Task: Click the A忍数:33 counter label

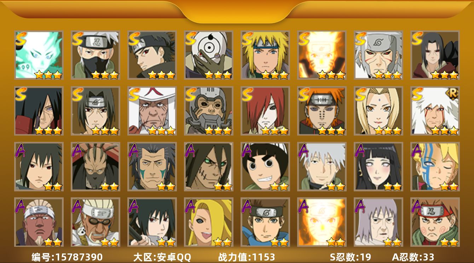Action: pyautogui.click(x=413, y=257)
